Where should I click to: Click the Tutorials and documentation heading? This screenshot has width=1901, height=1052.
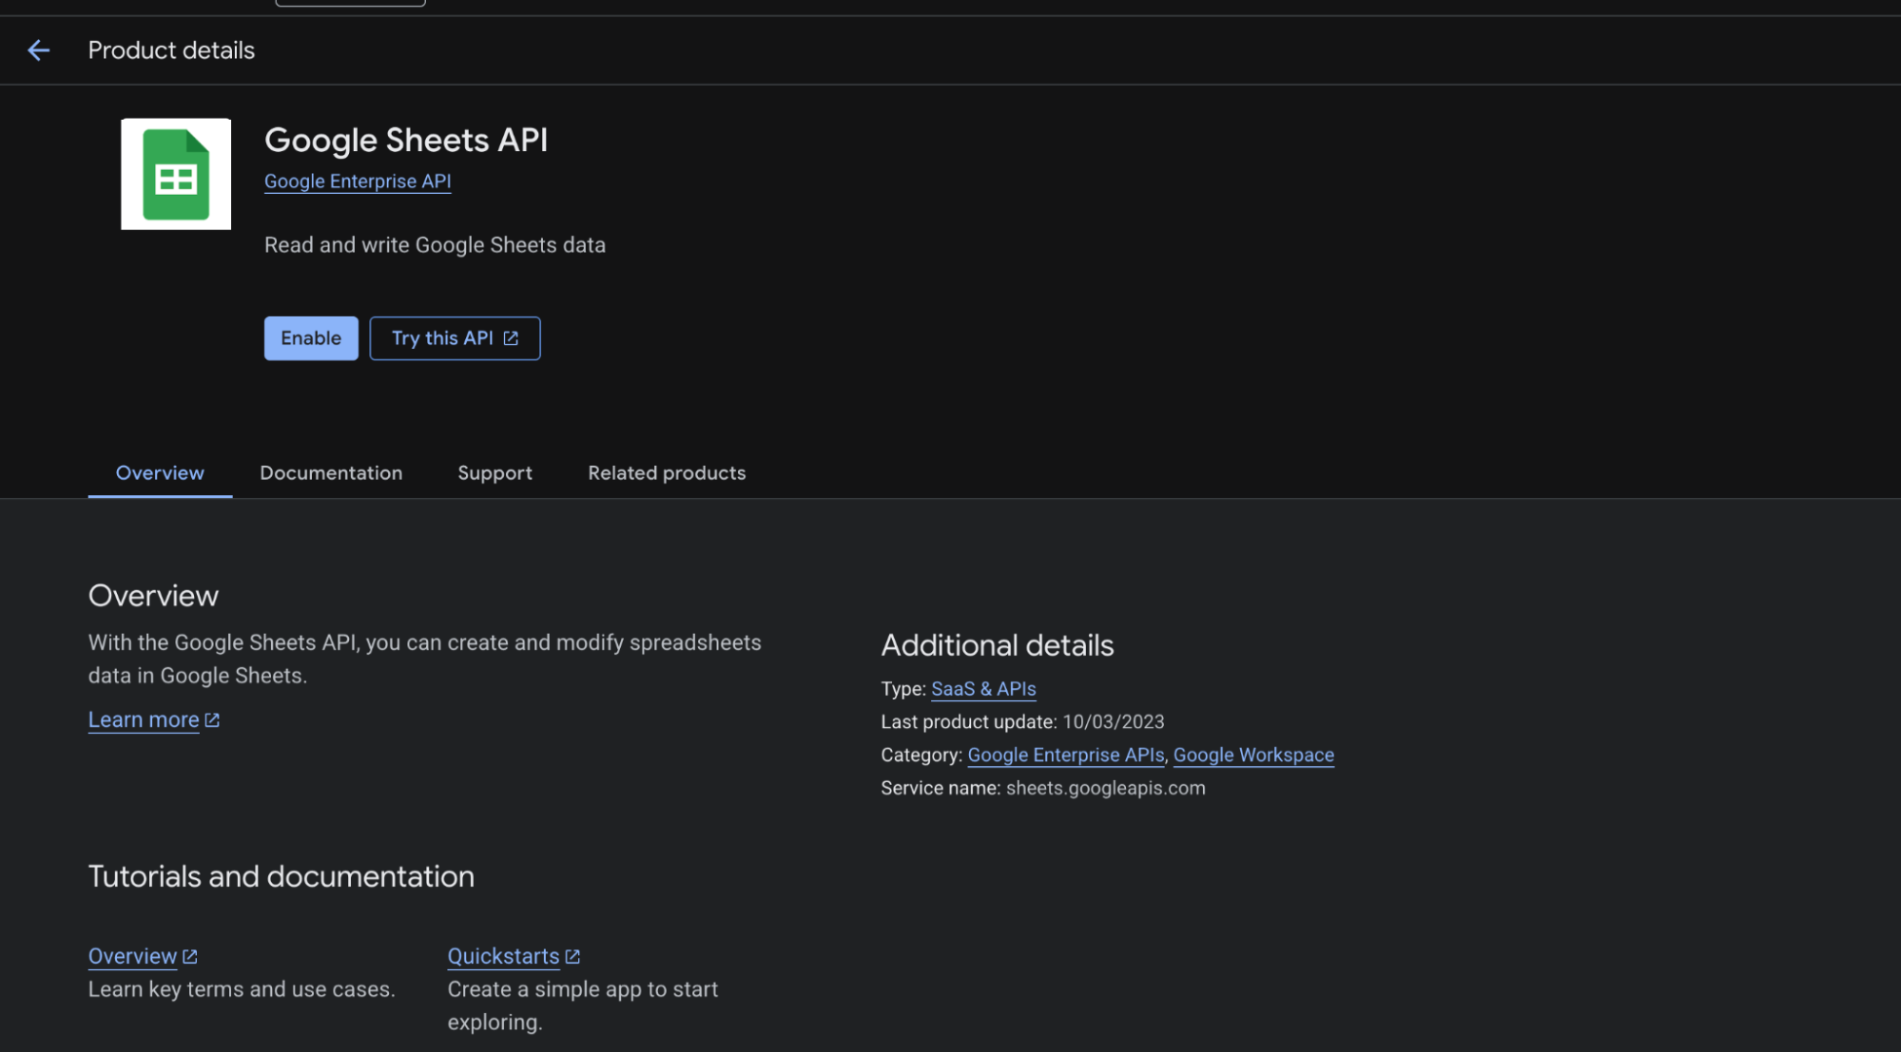coord(281,876)
